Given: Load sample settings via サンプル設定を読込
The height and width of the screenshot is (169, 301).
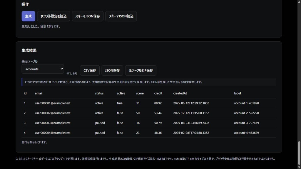Looking at the screenshot, I should tap(53, 16).
